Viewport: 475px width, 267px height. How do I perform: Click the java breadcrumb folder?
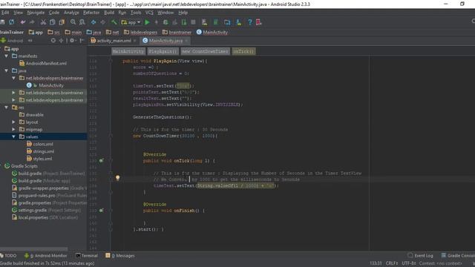94,32
